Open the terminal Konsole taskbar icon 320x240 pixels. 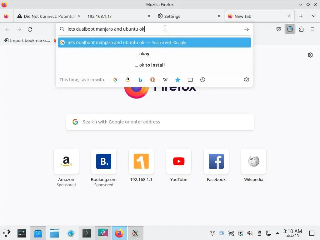pyautogui.click(x=87, y=233)
